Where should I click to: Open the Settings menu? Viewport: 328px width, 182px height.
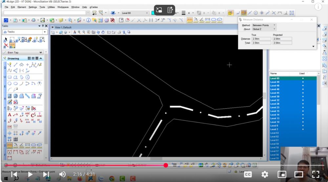33,7
